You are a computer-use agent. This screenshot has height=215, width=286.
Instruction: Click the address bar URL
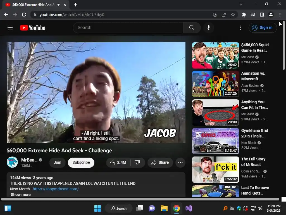click(x=72, y=15)
